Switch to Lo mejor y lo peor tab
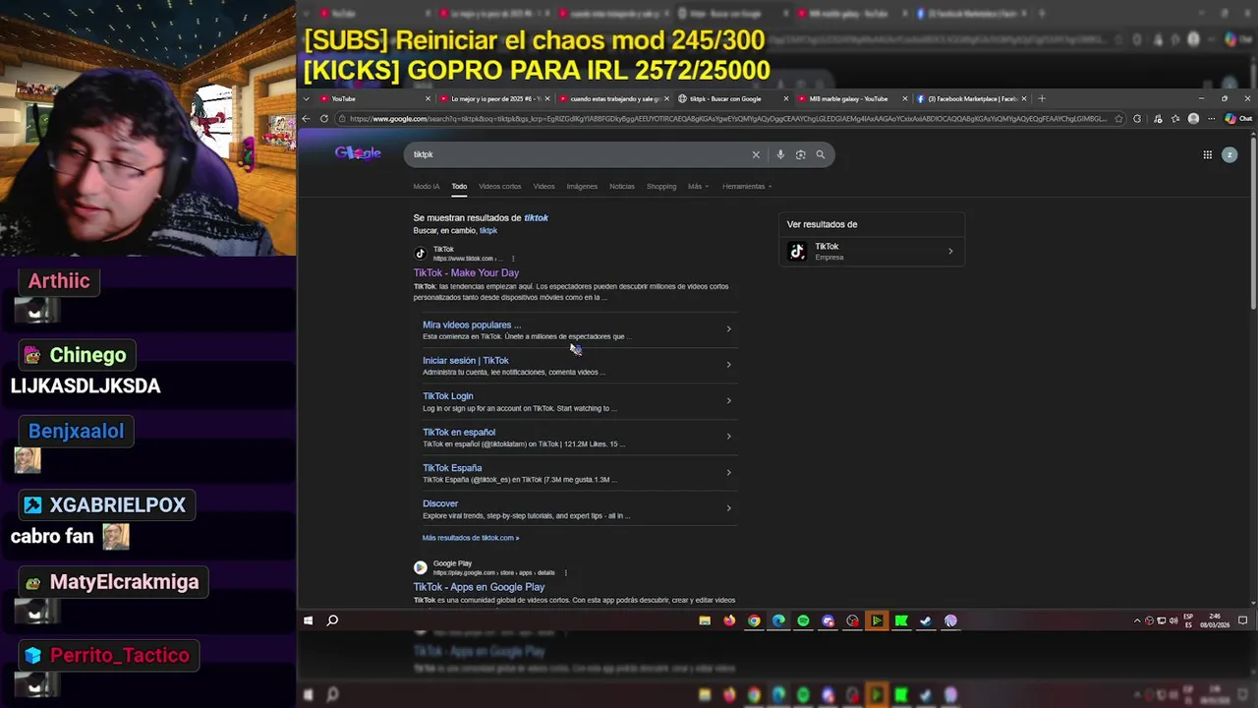This screenshot has height=708, width=1258. tap(494, 98)
